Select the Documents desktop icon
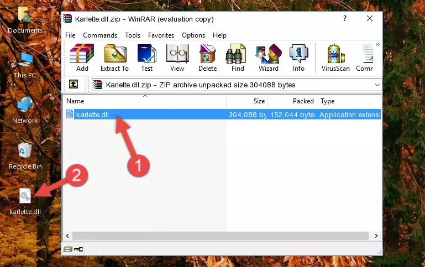425x267 pixels. [25, 20]
